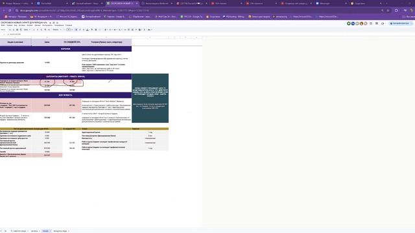Click the ВСЯ ЧЕЛЮСТЬ section header cell
The image size is (415, 233).
click(65, 95)
